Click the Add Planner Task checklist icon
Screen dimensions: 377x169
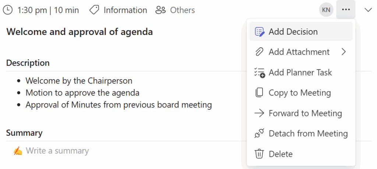point(260,73)
